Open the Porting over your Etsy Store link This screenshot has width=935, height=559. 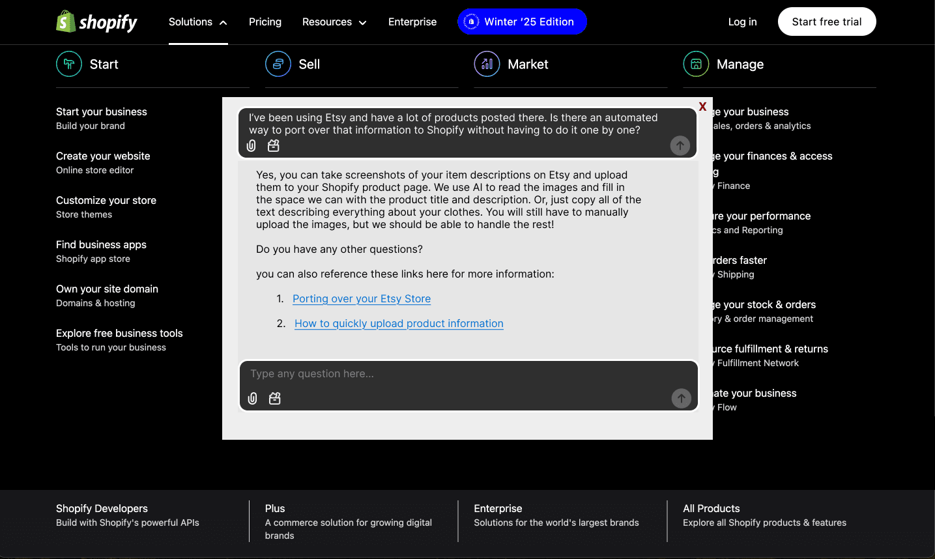(x=362, y=298)
